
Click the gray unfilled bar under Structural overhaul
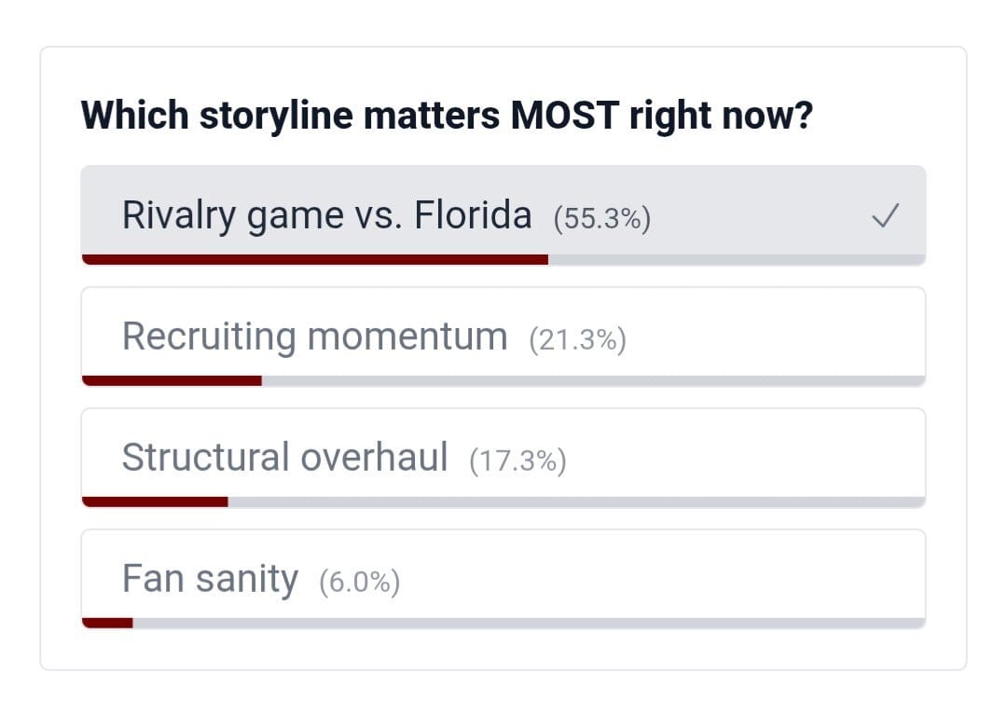(576, 502)
